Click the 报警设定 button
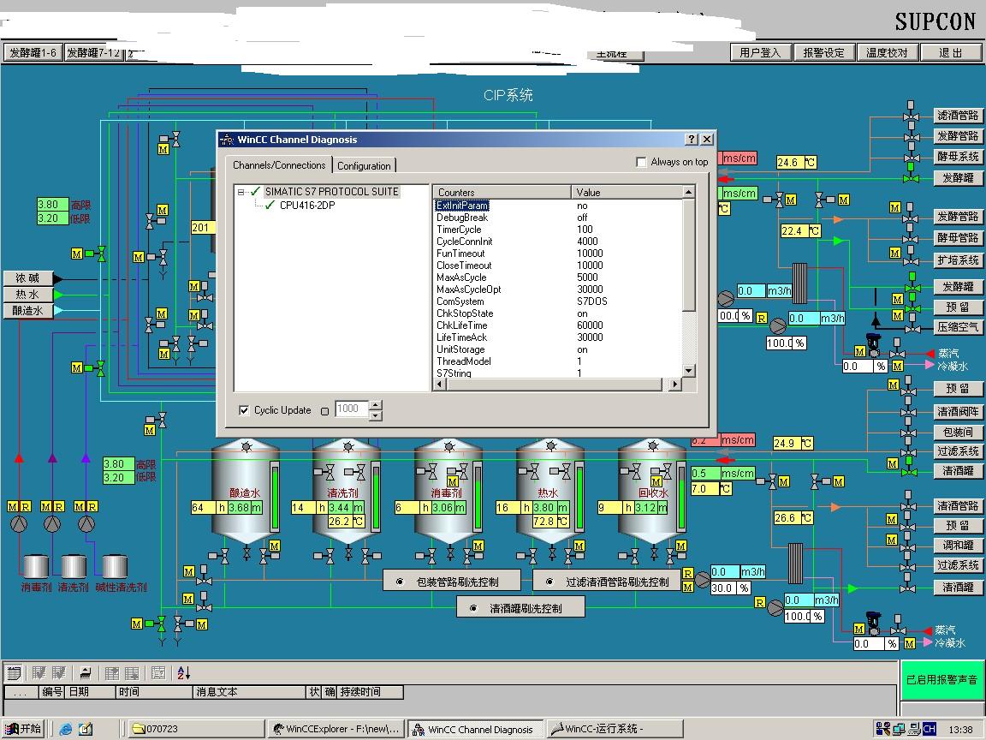Viewport: 986px width, 740px height. tap(823, 53)
